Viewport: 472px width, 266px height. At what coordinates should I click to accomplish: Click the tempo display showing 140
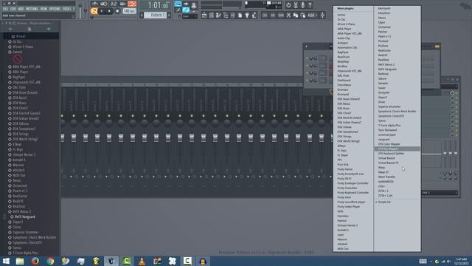coord(129,11)
